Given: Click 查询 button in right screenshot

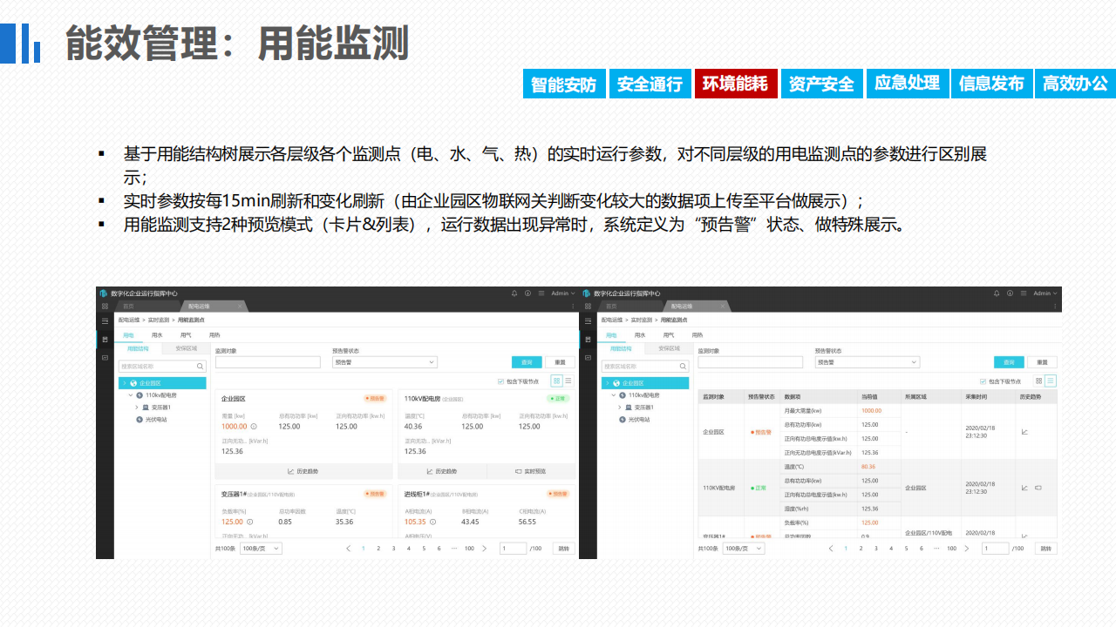Looking at the screenshot, I should click(1009, 362).
